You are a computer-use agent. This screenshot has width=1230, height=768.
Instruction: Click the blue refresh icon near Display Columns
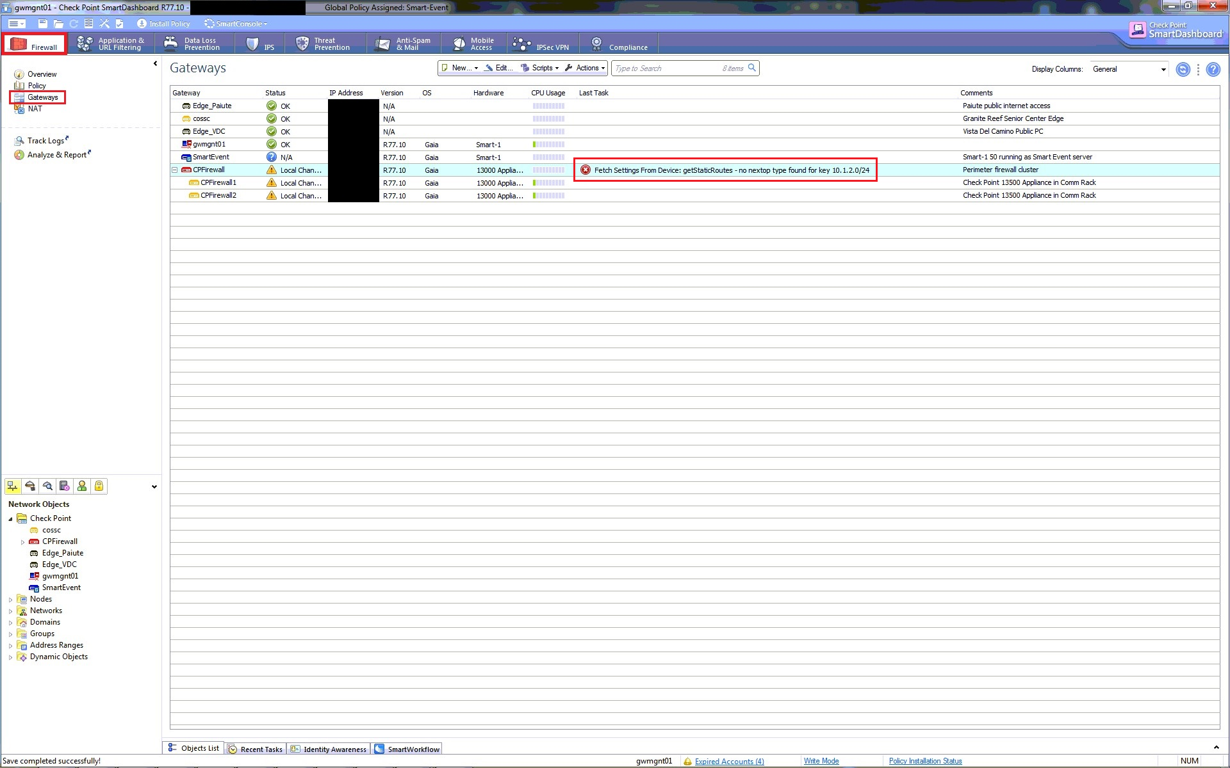click(x=1183, y=69)
